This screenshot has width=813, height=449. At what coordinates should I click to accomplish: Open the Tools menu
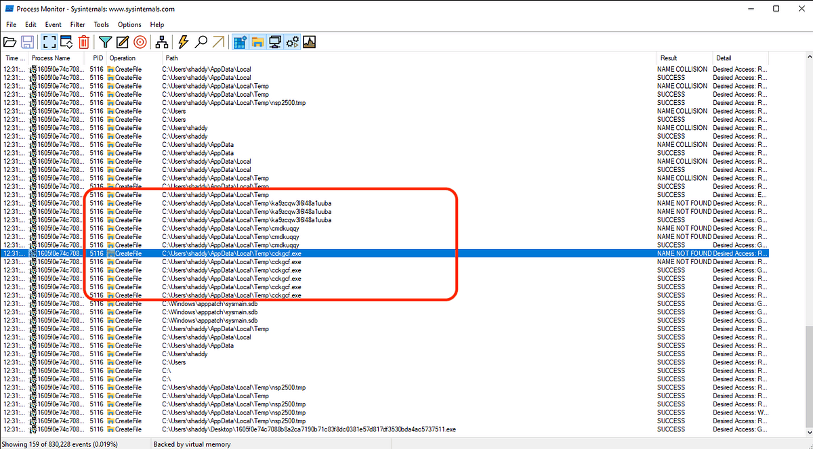(x=101, y=25)
